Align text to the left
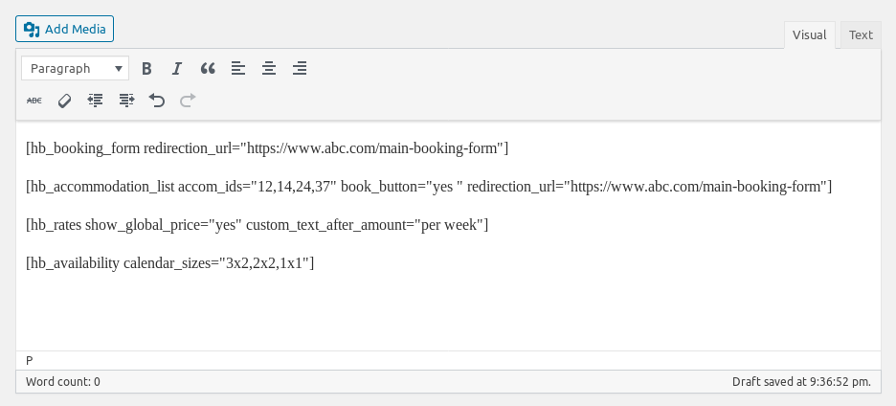Viewport: 896px width, 406px height. [x=238, y=68]
